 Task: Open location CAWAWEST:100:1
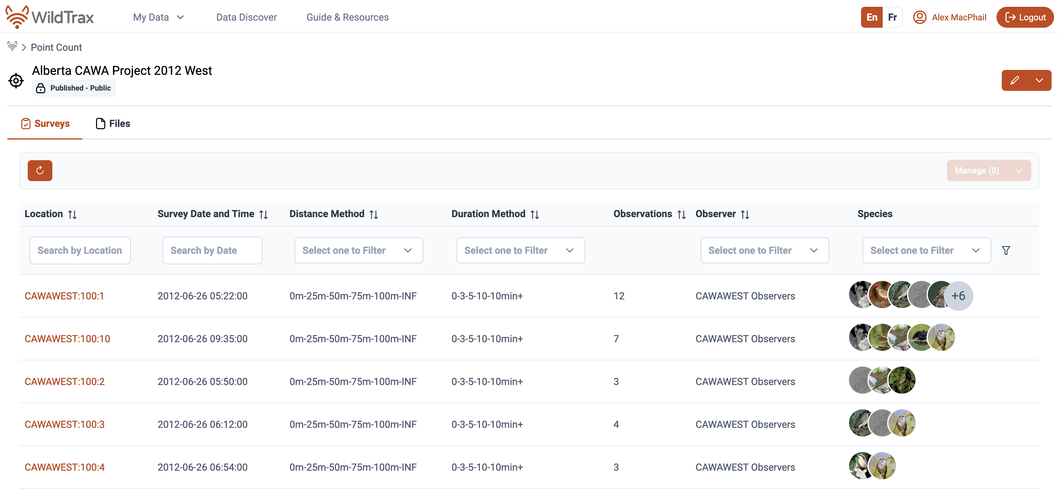64,296
